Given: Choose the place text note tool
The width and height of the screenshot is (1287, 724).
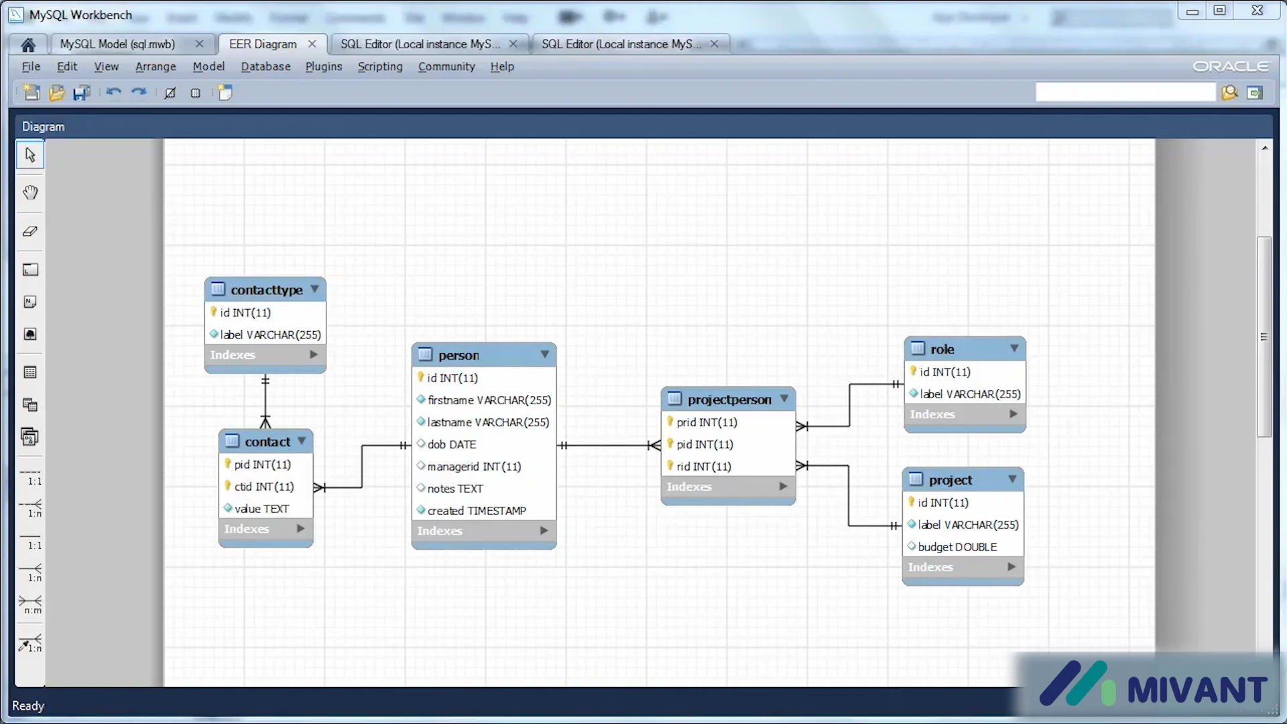Looking at the screenshot, I should pyautogui.click(x=29, y=301).
